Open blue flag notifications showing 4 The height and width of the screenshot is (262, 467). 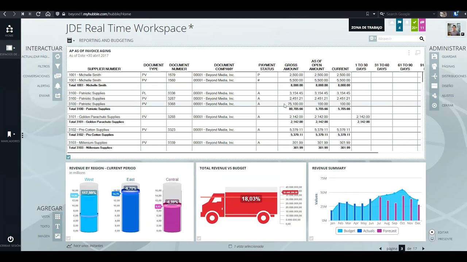400,25
